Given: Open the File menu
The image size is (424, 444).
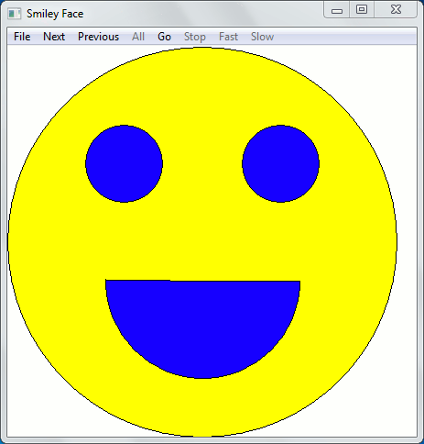Looking at the screenshot, I should pos(22,37).
